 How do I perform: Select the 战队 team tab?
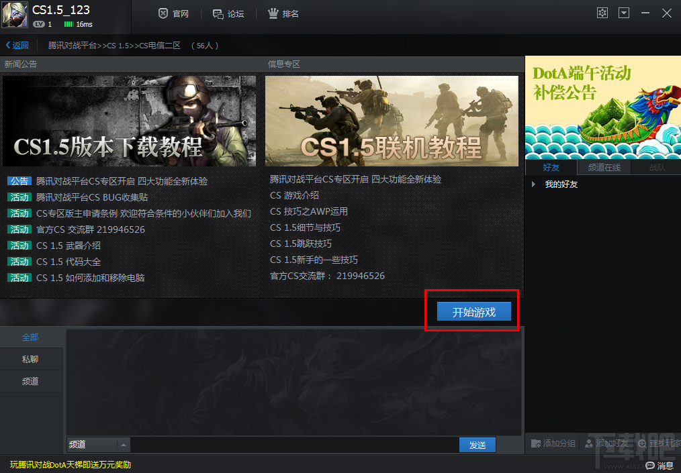tap(657, 167)
